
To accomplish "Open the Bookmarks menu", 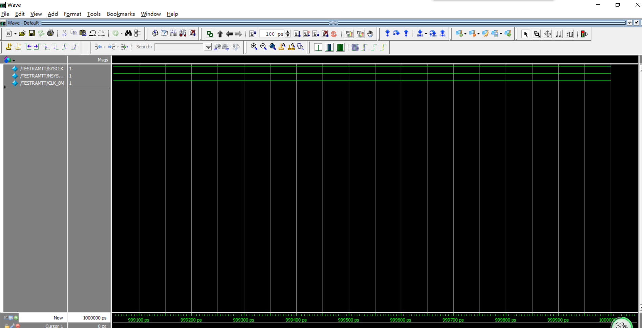I will pyautogui.click(x=121, y=14).
